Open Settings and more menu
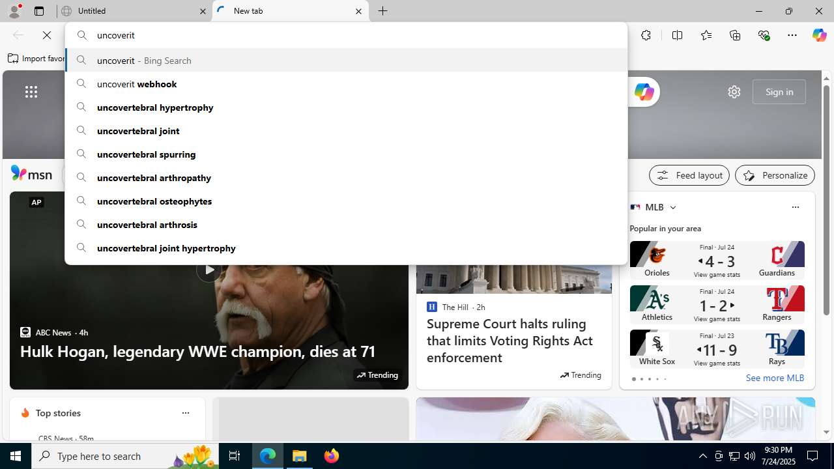The width and height of the screenshot is (834, 469). tap(792, 35)
